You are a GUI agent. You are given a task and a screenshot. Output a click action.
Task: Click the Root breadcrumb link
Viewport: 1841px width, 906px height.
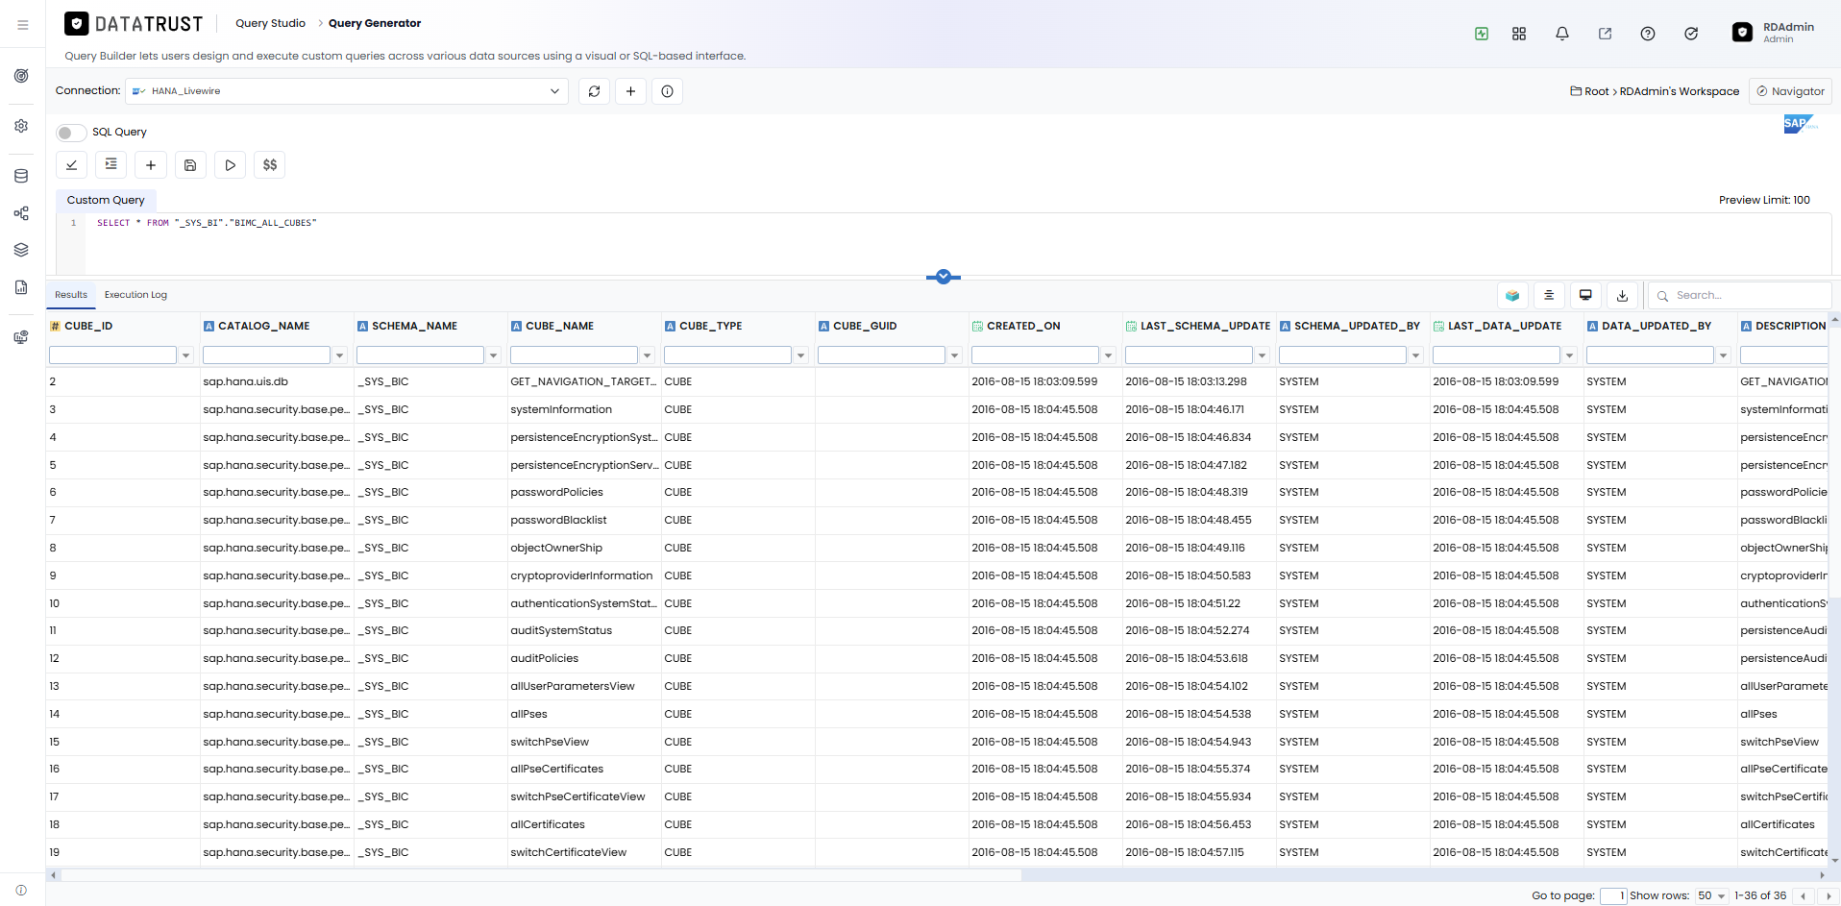pyautogui.click(x=1596, y=91)
